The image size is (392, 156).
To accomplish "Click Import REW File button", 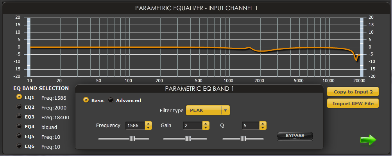I will click(353, 104).
